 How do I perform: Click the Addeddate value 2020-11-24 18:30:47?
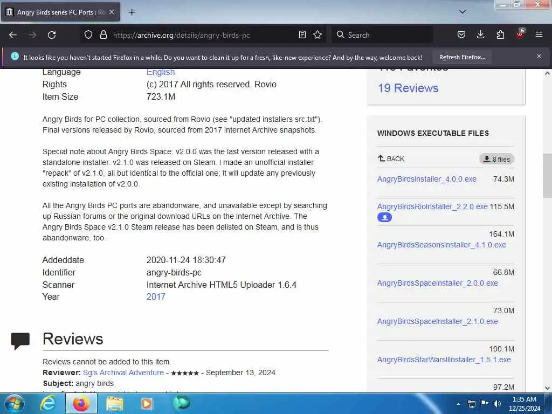(x=186, y=260)
